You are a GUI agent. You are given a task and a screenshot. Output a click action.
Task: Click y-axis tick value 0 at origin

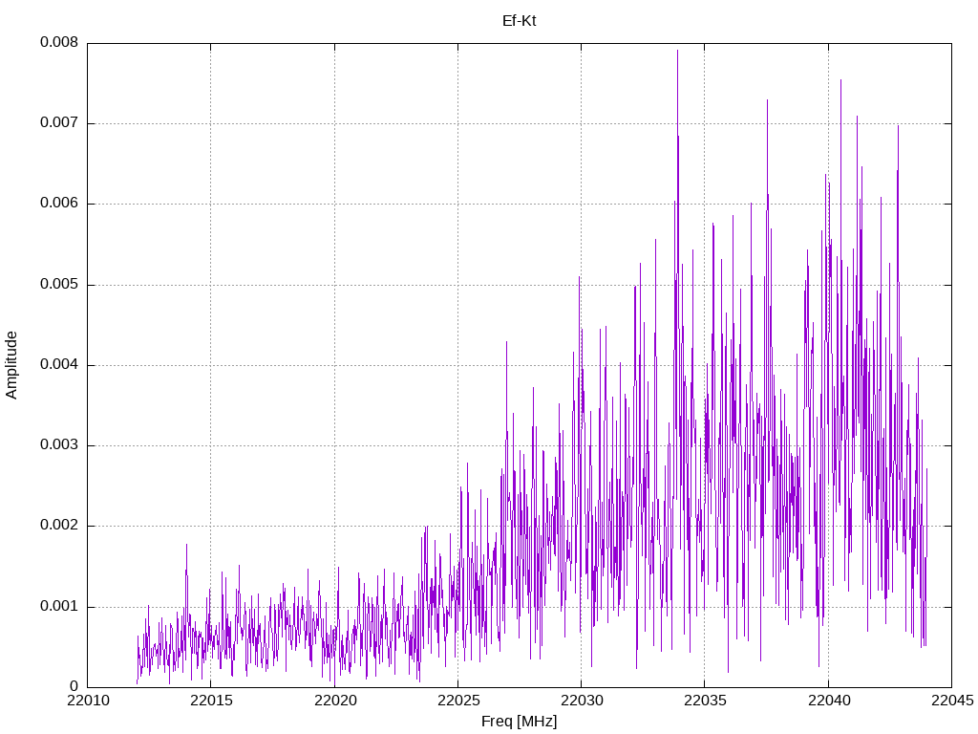point(74,687)
